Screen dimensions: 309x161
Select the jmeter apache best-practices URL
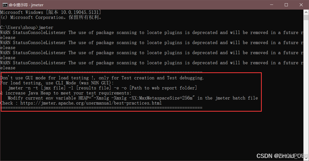point(91,103)
